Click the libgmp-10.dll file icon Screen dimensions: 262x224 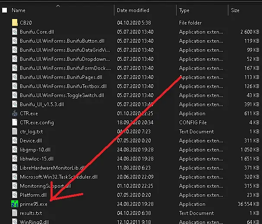pos(15,149)
